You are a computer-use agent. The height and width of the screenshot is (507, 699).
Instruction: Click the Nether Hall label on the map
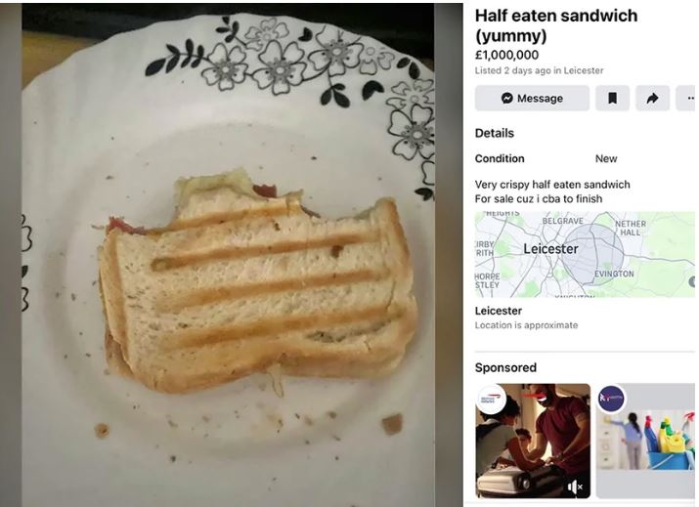click(631, 229)
